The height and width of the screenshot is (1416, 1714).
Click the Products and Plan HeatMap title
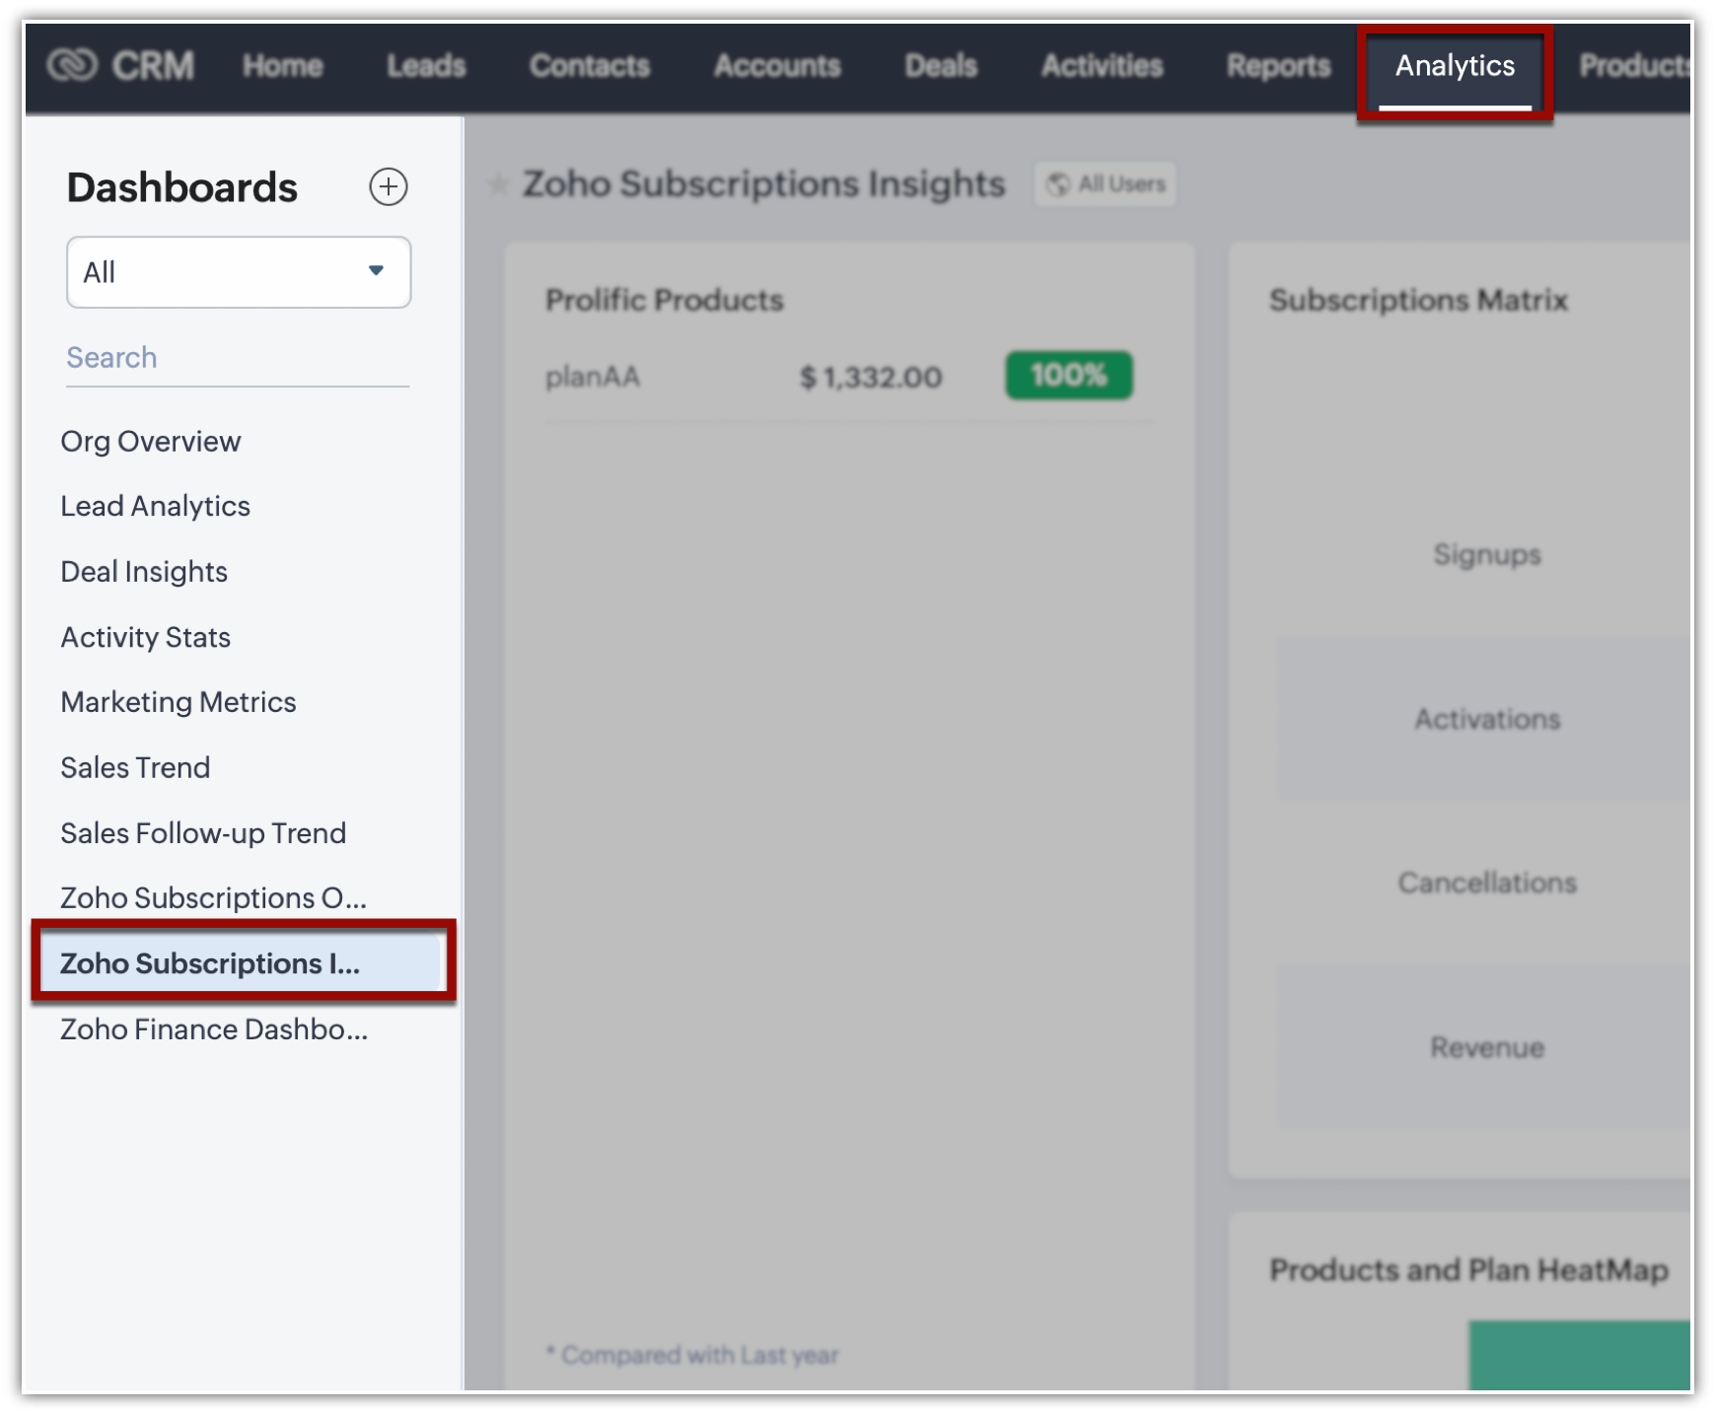pos(1468,1270)
